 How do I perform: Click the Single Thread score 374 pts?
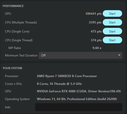coord(96,40)
